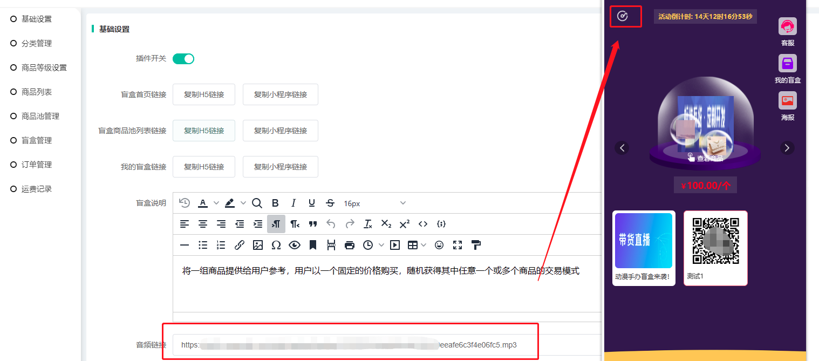Open 商品列表 in the sidebar

point(37,92)
